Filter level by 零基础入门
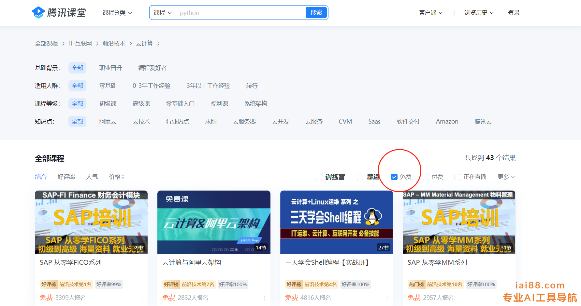 point(180,104)
